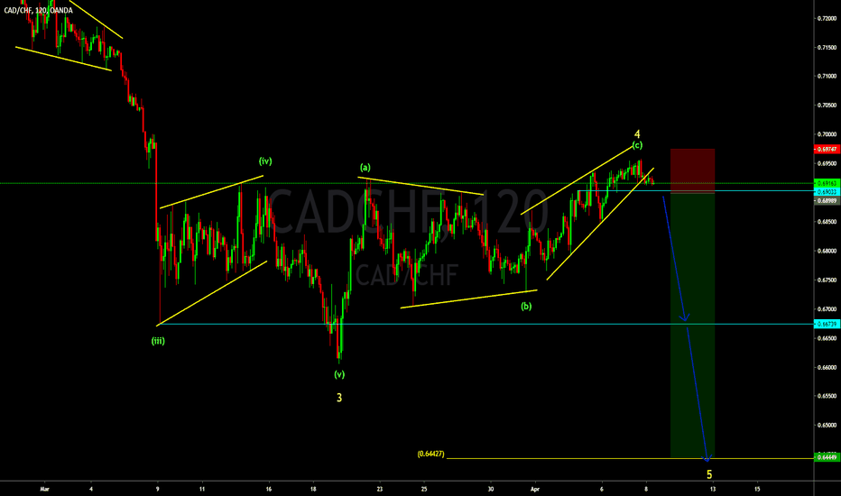
Task: Click the green (v) wave label
Action: coord(339,375)
